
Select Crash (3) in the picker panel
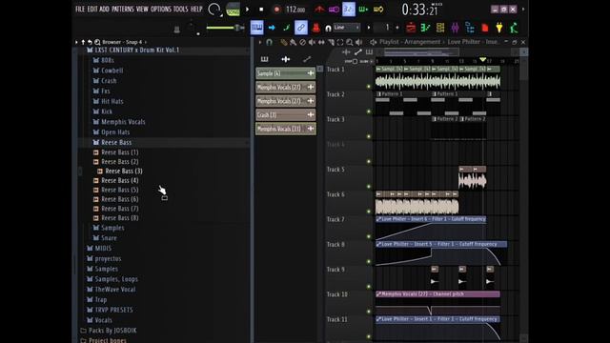(x=286, y=114)
